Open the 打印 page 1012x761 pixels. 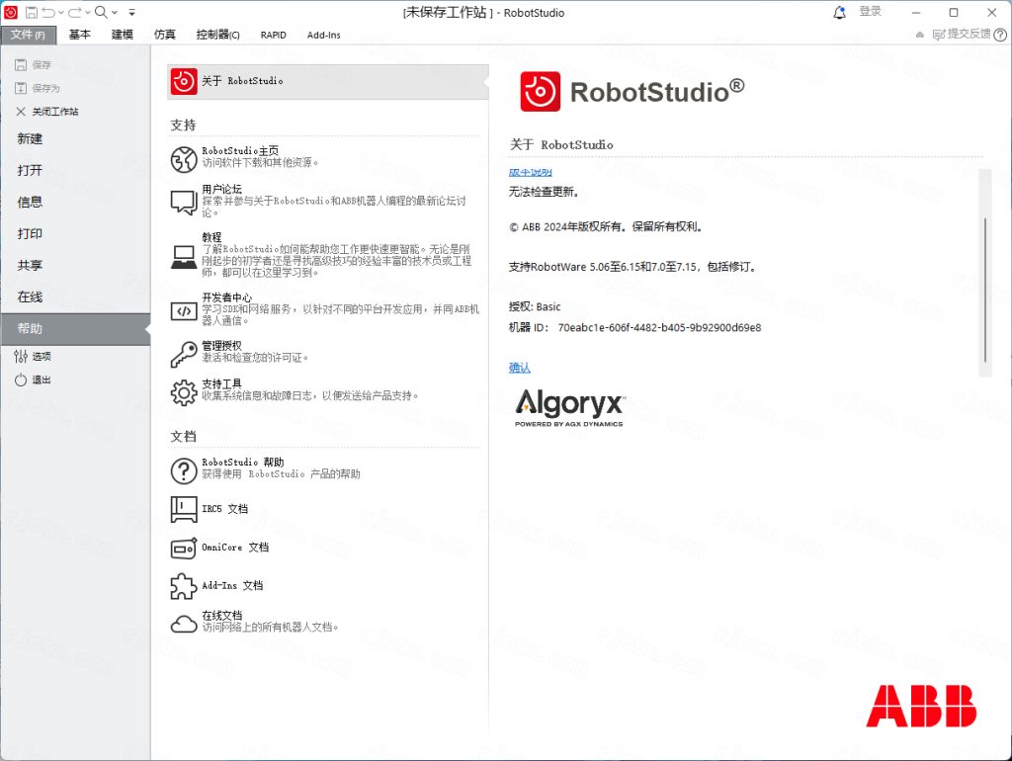[x=30, y=233]
